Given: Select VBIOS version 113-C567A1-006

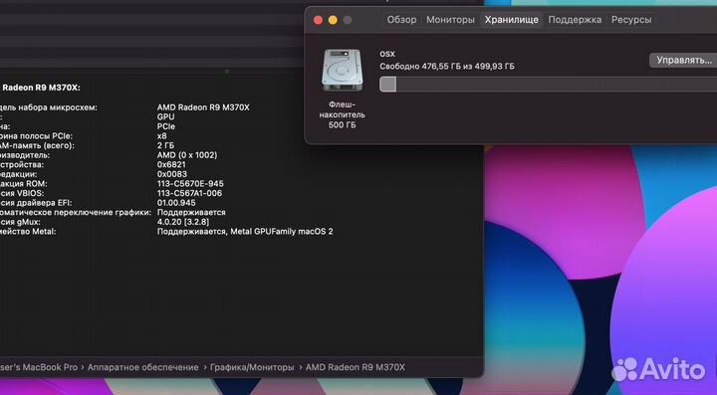Looking at the screenshot, I should click(x=189, y=193).
